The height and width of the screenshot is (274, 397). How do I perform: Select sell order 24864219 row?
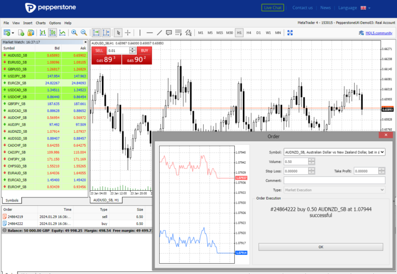77,217
